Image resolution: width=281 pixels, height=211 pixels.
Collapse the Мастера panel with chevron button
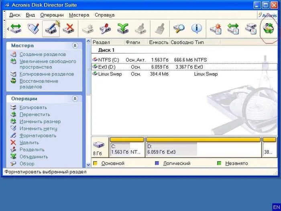pyautogui.click(x=75, y=45)
